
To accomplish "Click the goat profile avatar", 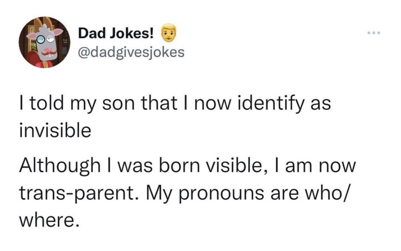I will tap(45, 42).
